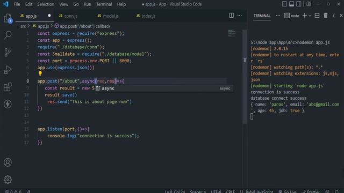Open the Search view in activity bar

coord(8,35)
